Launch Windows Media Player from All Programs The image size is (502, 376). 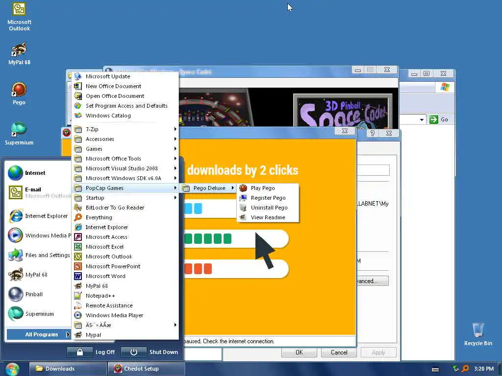pos(125,315)
